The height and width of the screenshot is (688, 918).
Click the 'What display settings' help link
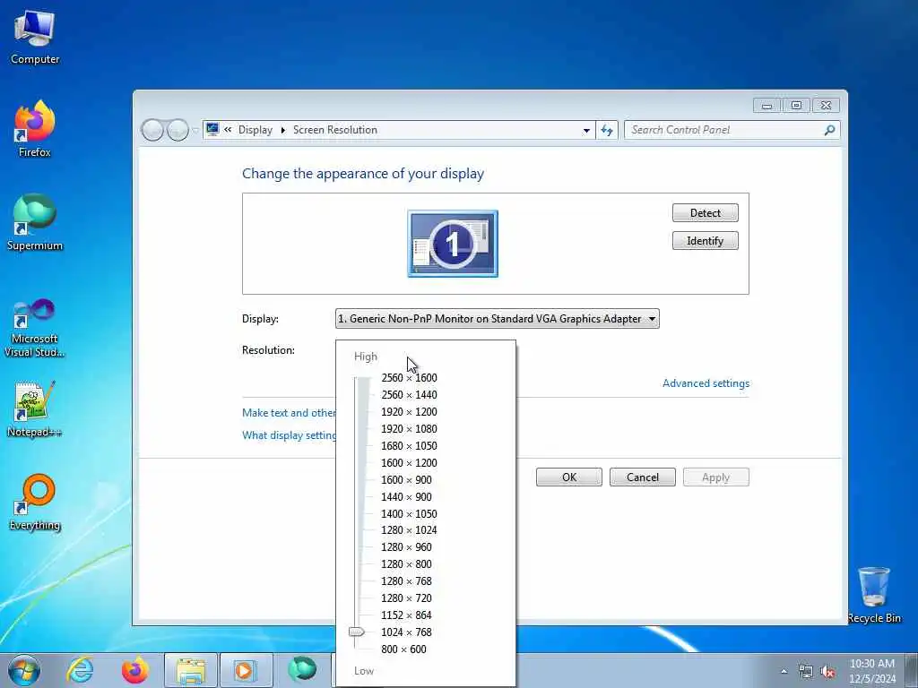(x=289, y=435)
